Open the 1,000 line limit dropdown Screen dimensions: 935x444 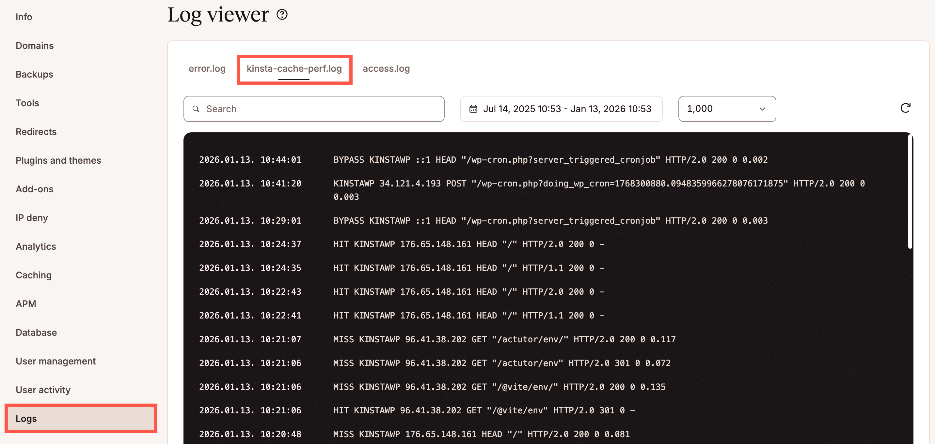point(726,109)
